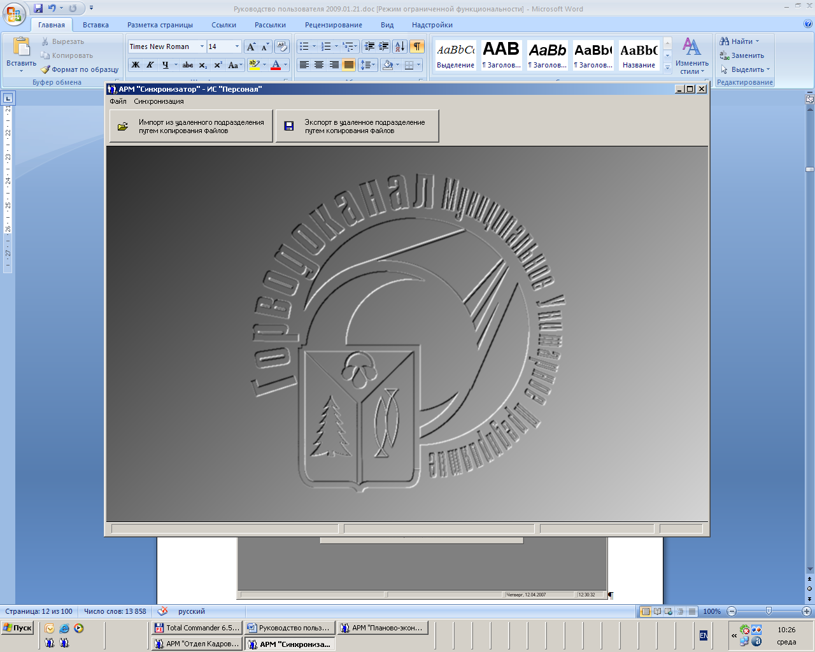This screenshot has height=652, width=815.
Task: Click the Export floppy-disk icon in Синхронизатор
Action: point(289,127)
